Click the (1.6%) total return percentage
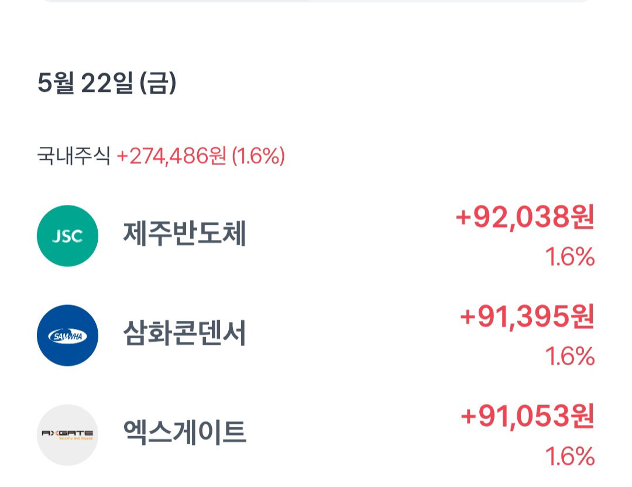Viewport: 632px width, 487px height. (x=259, y=156)
